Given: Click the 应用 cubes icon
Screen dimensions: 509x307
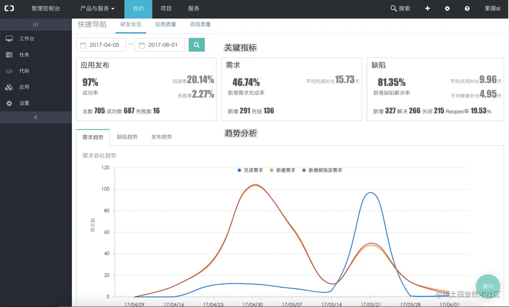Looking at the screenshot, I should (x=9, y=87).
